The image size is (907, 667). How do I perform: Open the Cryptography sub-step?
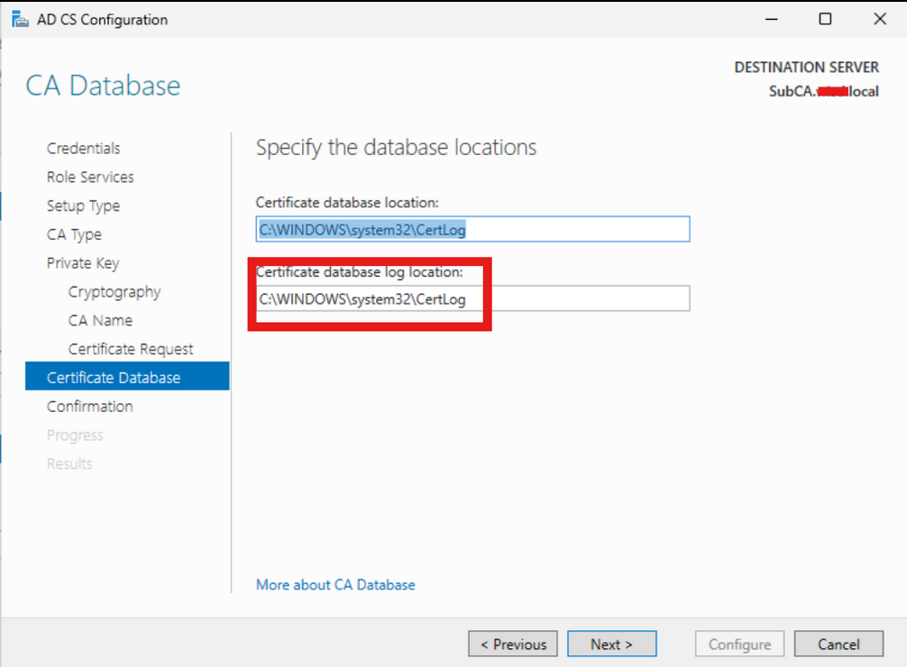(x=115, y=292)
